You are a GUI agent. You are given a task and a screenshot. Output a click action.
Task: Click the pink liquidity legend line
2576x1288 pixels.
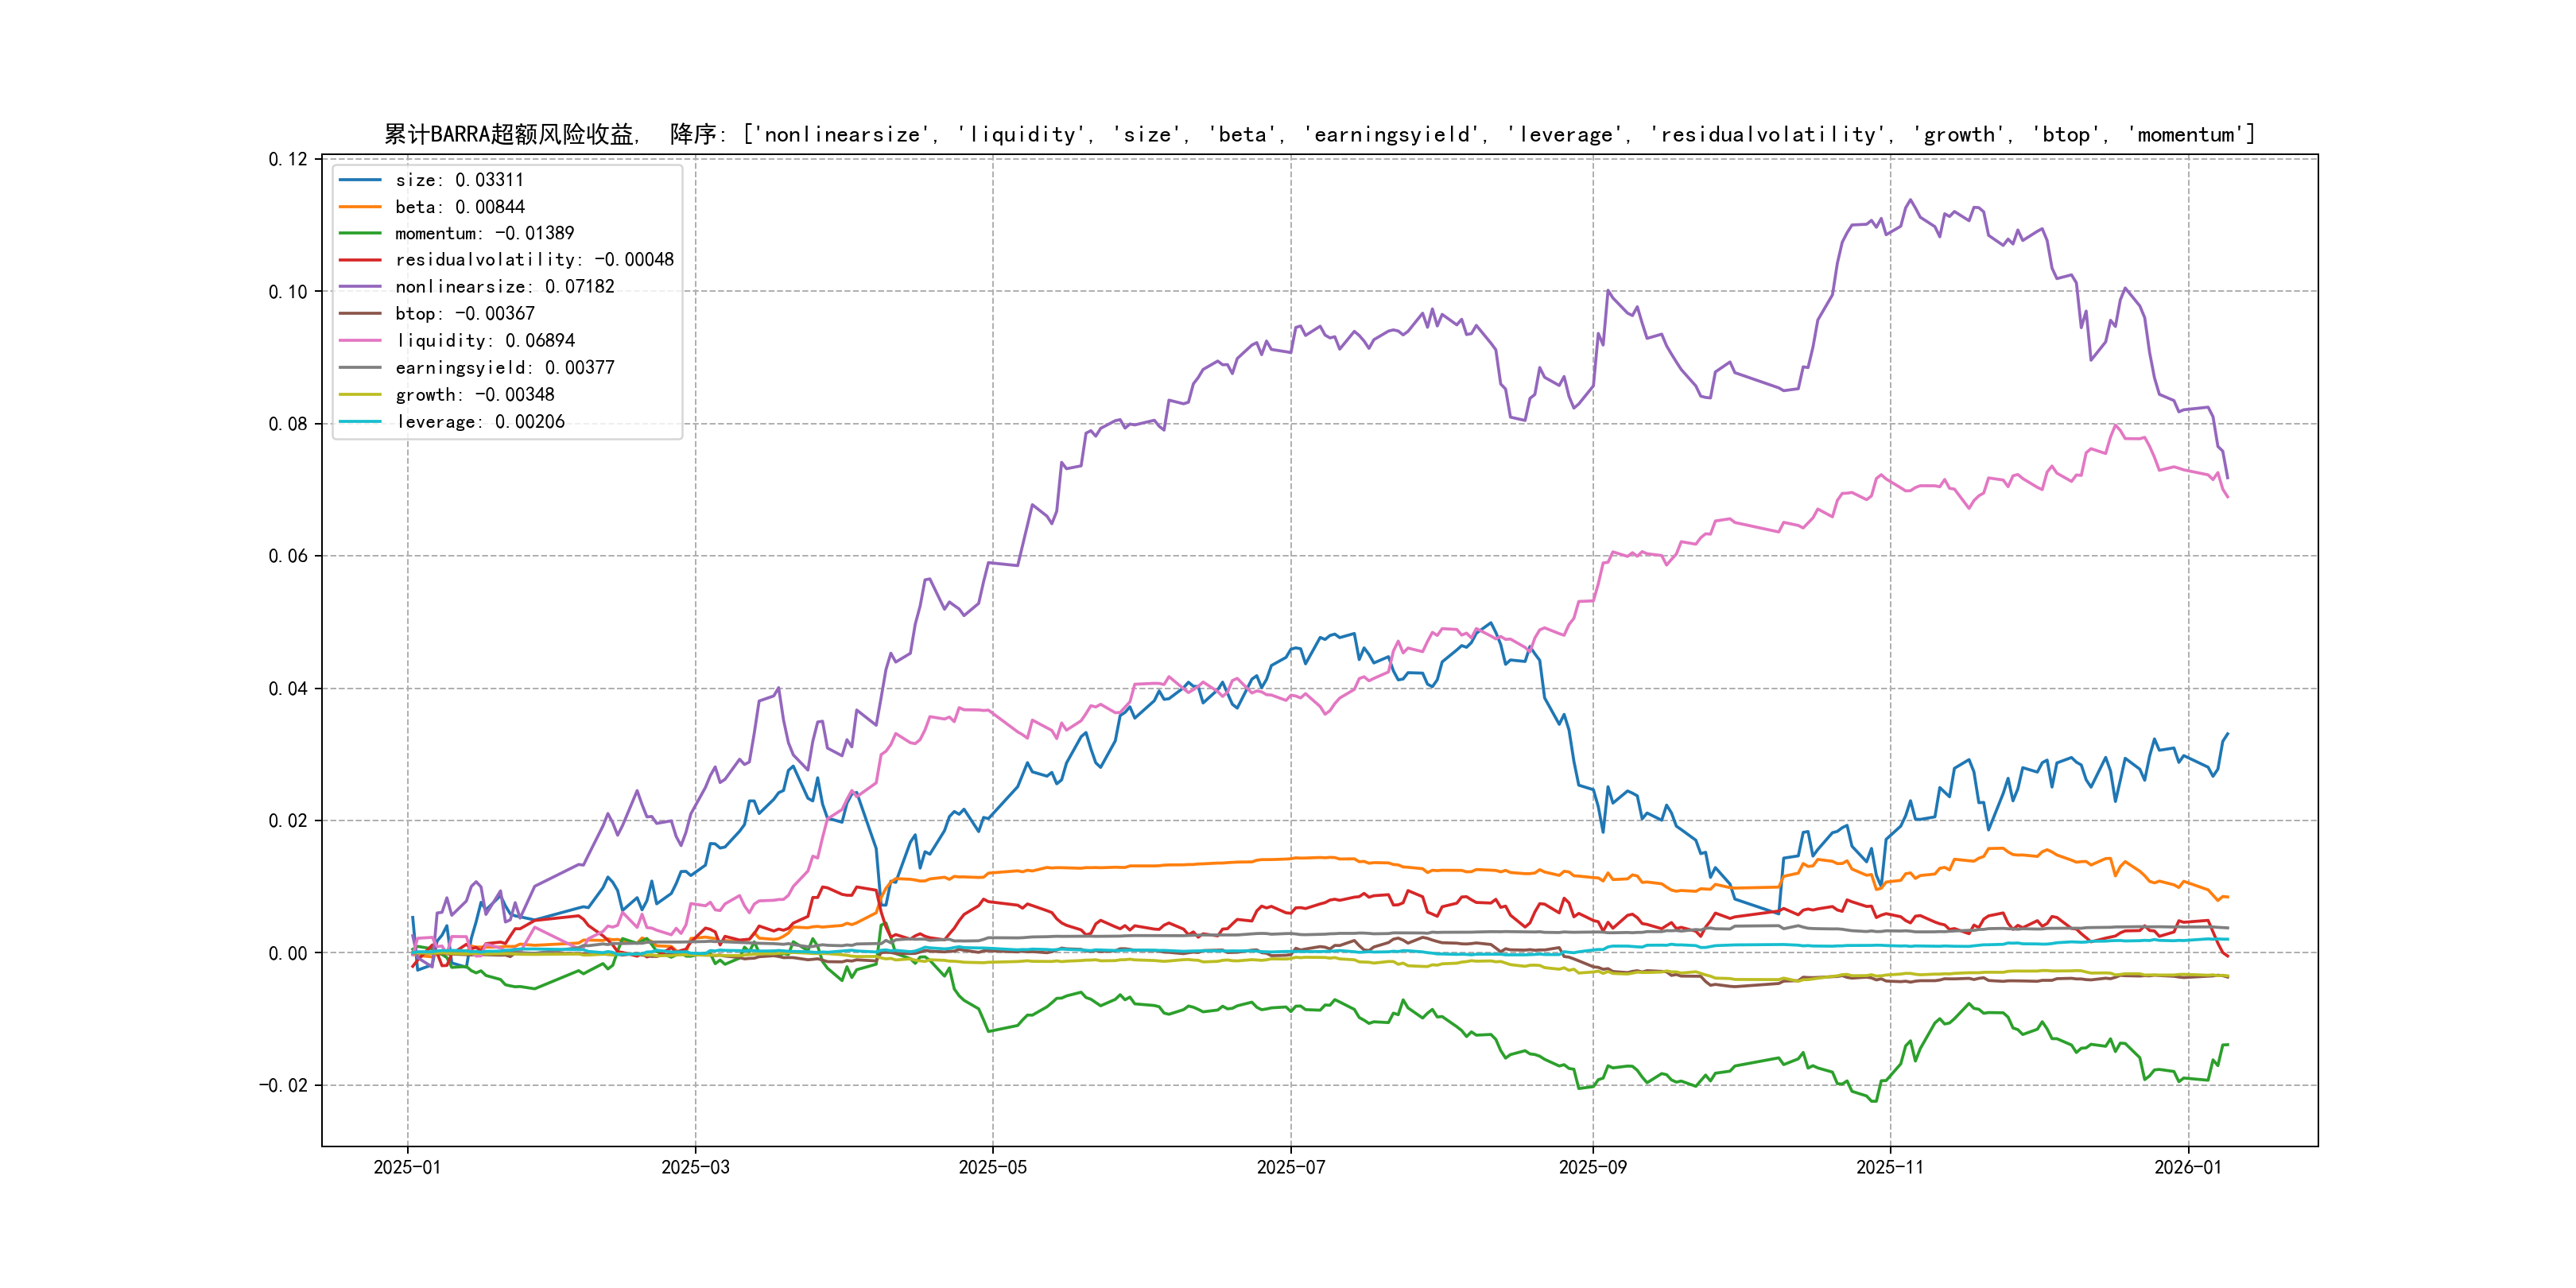point(360,341)
